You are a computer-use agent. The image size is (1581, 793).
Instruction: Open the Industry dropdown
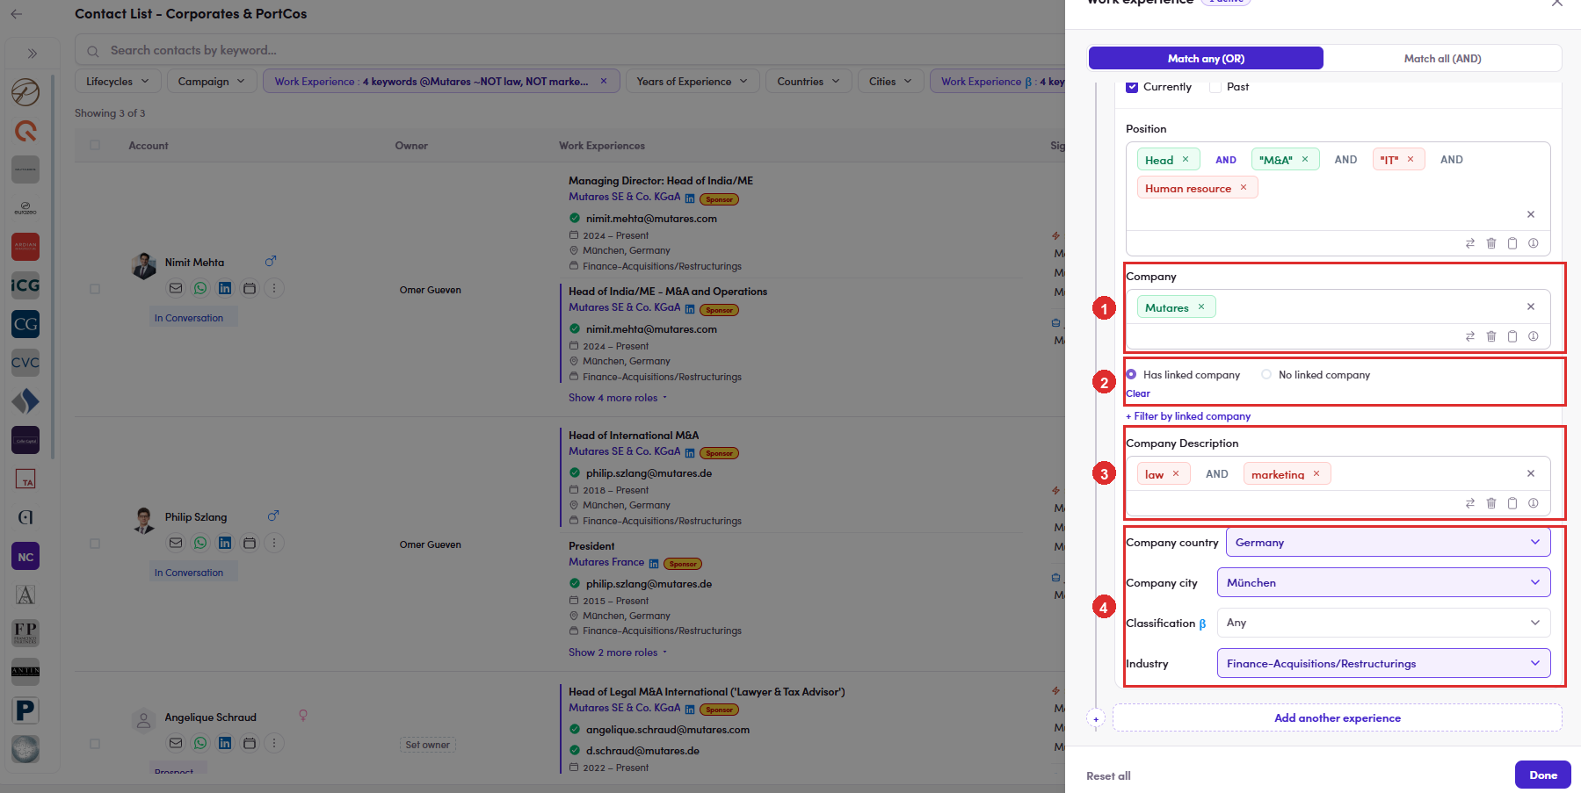click(x=1384, y=663)
